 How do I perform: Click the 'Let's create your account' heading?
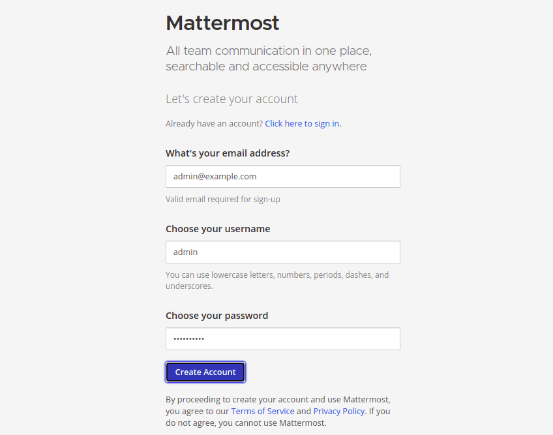232,99
